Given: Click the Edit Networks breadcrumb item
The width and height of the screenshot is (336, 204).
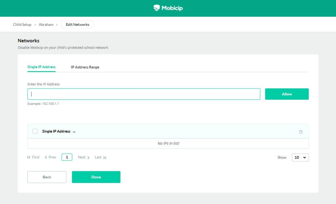Looking at the screenshot, I should (77, 24).
